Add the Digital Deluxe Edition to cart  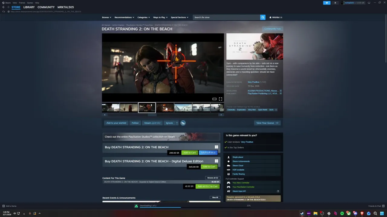(x=209, y=167)
